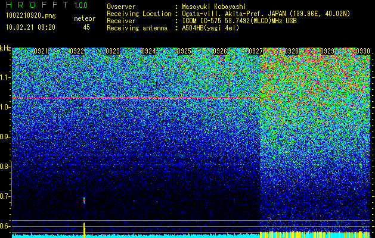375x238 pixels.
Task: Click the observer name Masayuki Kobayashi
Action: pos(214,7)
